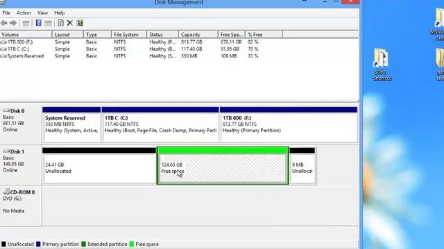Sort by the Type column header
This screenshot has height=249, width=444.
tap(97, 35)
